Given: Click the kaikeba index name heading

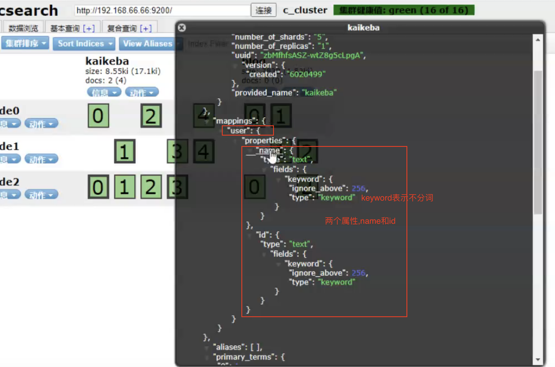Looking at the screenshot, I should (x=107, y=61).
